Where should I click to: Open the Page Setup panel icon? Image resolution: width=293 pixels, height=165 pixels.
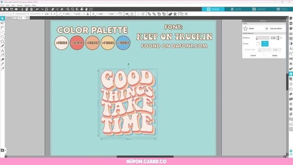[x=291, y=18]
